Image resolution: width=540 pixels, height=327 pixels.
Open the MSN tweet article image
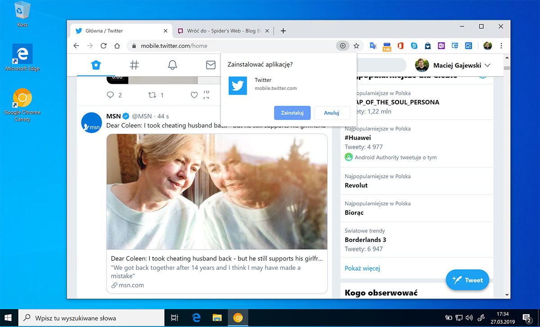(x=217, y=192)
